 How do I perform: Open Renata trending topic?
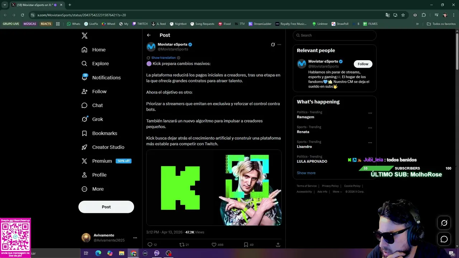coord(303,132)
